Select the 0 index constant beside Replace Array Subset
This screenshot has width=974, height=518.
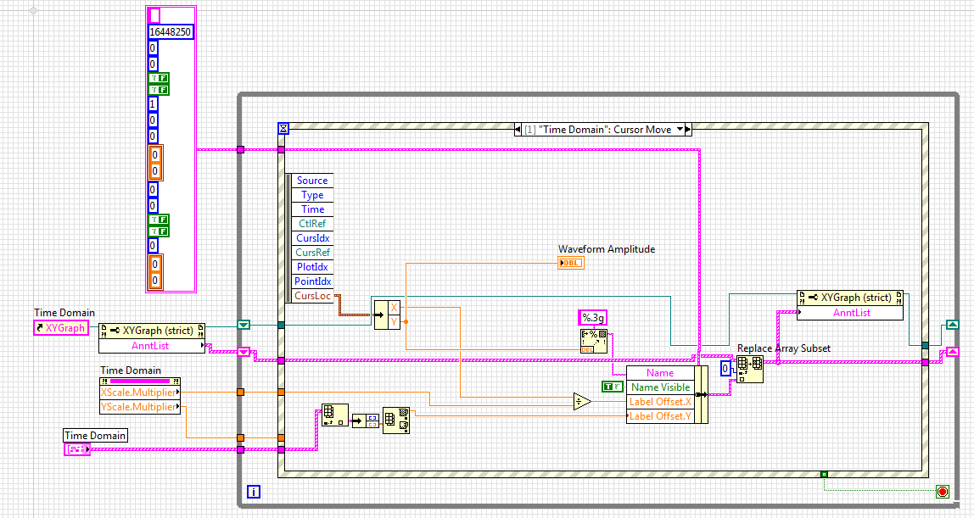coord(725,369)
